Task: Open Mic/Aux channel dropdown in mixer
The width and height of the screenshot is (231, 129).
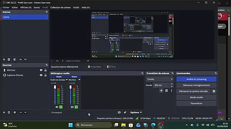Action: click(x=79, y=80)
